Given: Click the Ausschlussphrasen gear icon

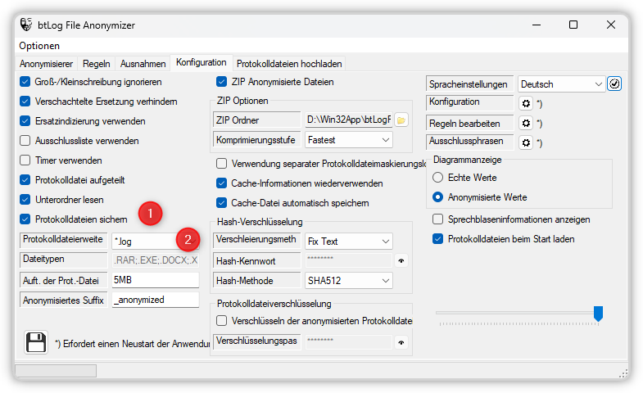Looking at the screenshot, I should pyautogui.click(x=527, y=142).
